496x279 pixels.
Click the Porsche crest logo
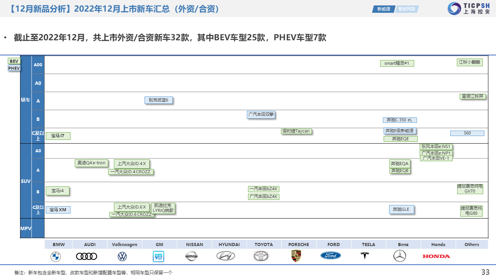tap(296, 256)
